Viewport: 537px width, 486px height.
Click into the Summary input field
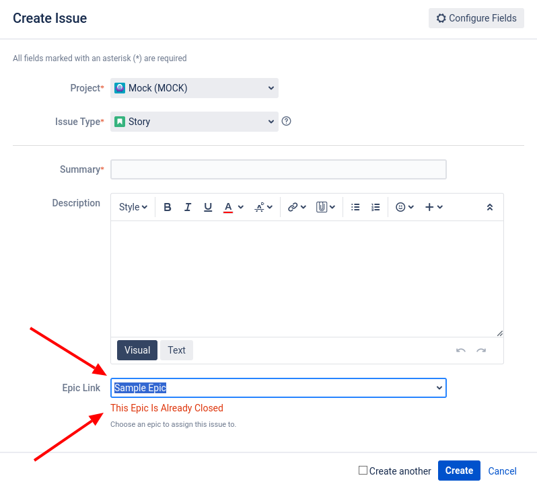pos(279,169)
